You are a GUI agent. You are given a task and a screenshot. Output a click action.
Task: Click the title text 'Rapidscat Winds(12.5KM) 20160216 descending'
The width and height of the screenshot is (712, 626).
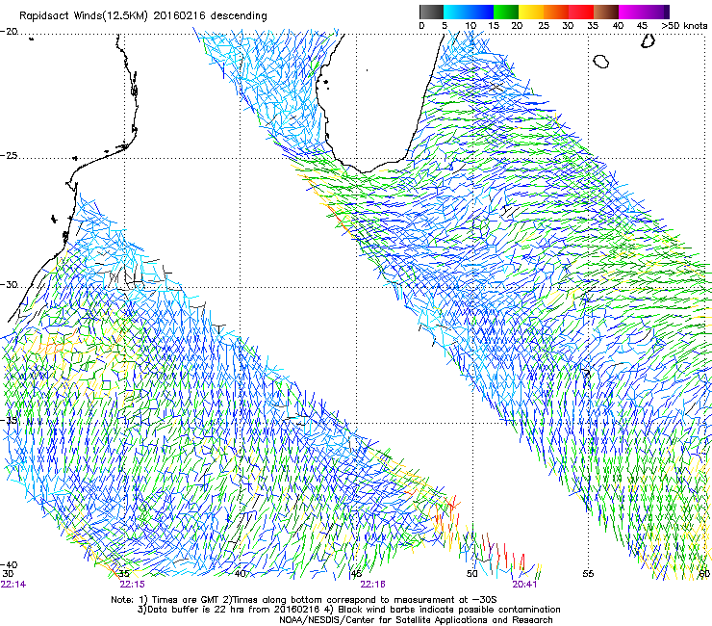click(143, 16)
